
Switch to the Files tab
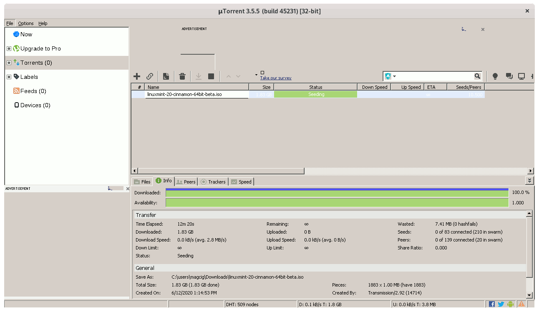coord(142,181)
